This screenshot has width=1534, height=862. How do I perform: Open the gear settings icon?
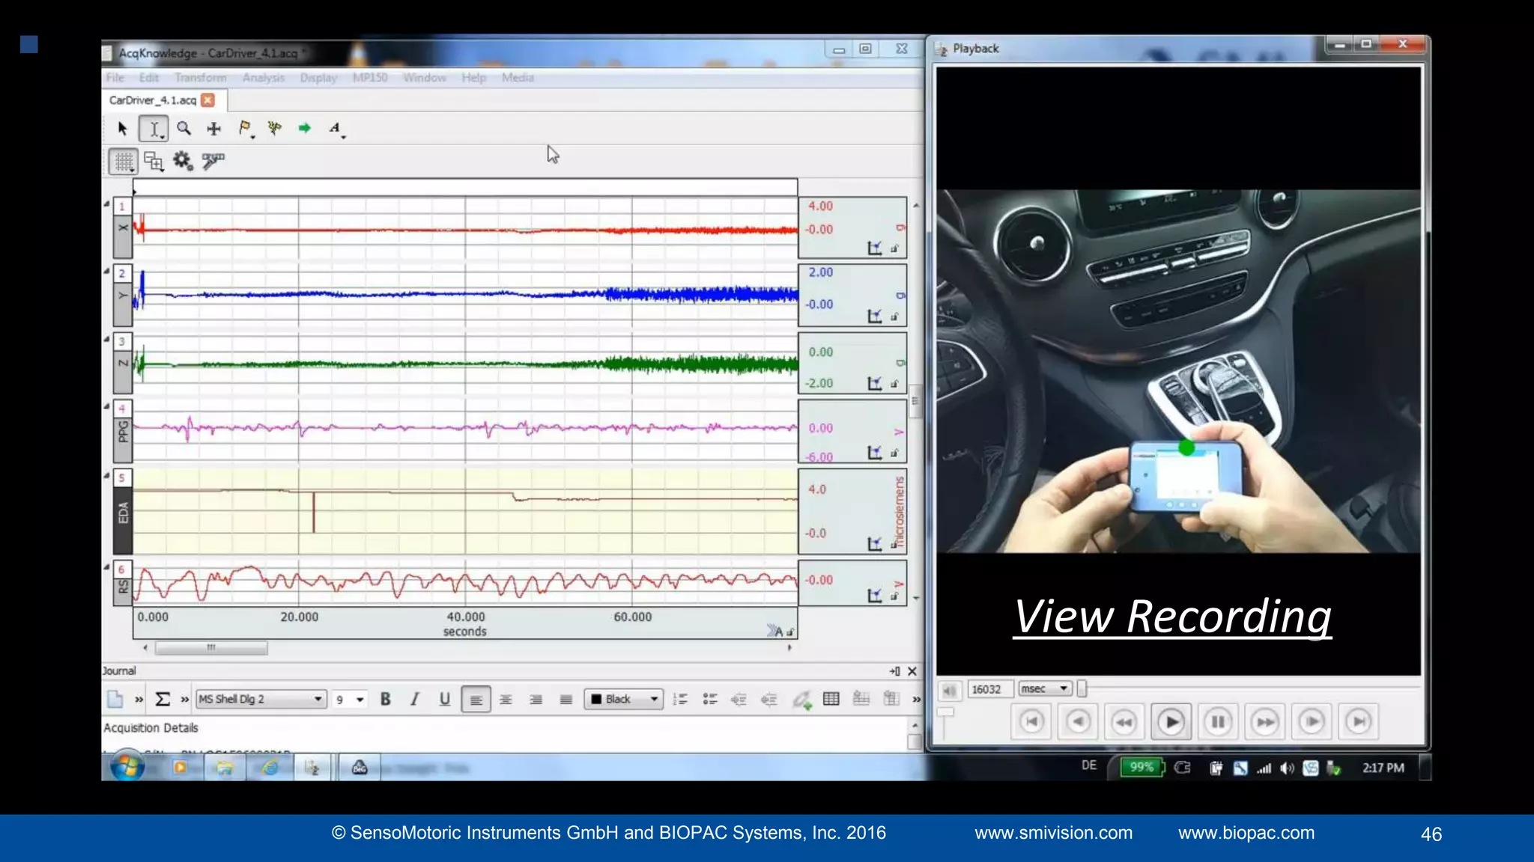[x=183, y=160]
